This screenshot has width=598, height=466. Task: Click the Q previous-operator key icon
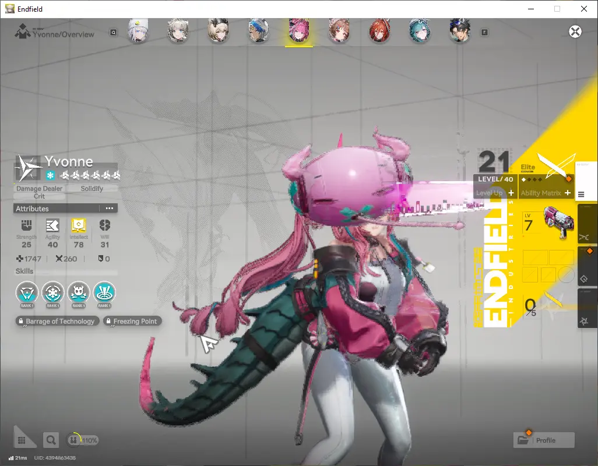[114, 33]
